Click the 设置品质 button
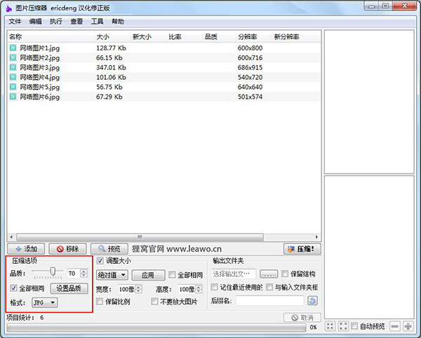This screenshot has width=421, height=338. pos(69,288)
